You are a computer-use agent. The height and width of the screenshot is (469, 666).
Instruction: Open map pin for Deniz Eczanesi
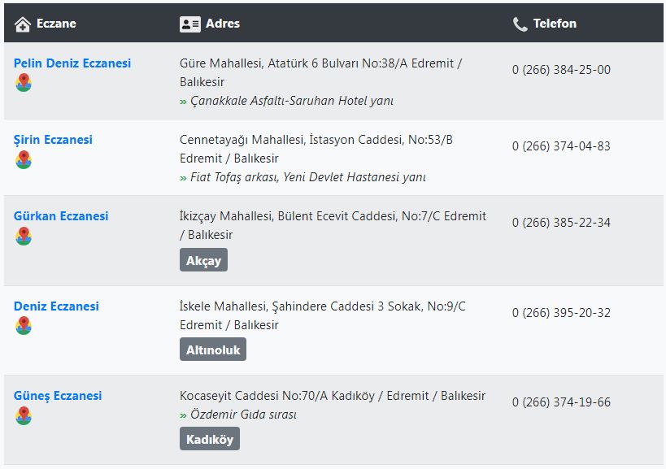pyautogui.click(x=24, y=326)
